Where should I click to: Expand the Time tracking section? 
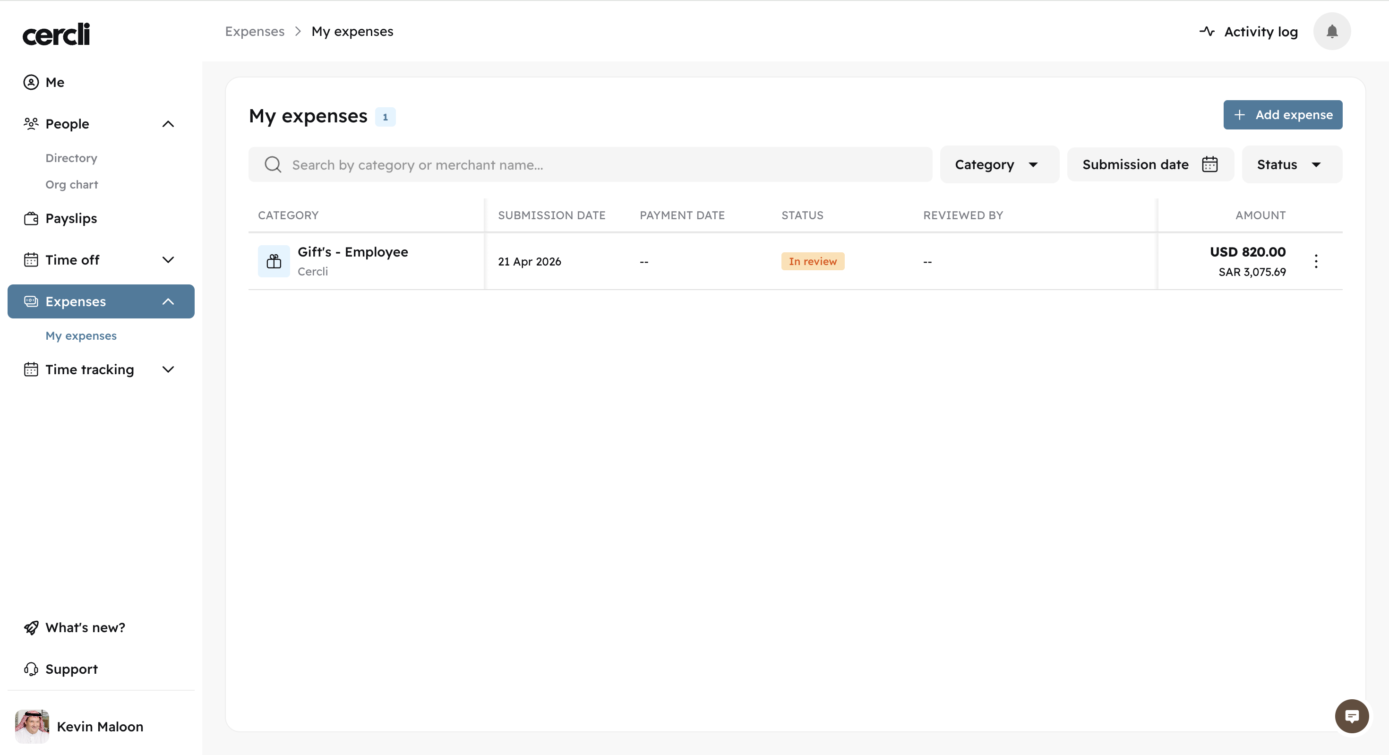168,369
